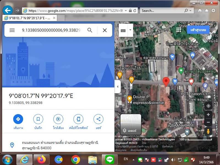The width and height of the screenshot is (220, 165).
Task: Click ส่งไปที่โทรศัพท์ send to phone button
Action: point(78,122)
